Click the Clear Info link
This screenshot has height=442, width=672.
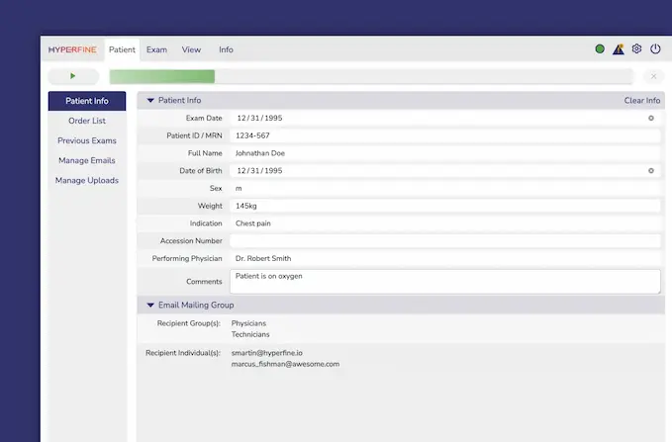tap(641, 101)
